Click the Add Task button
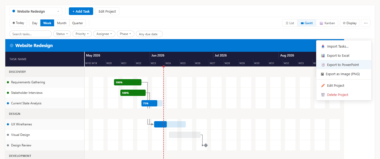This screenshot has height=159, width=380. [81, 11]
